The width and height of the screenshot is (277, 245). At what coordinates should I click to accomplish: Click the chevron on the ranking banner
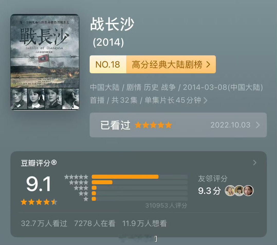[208, 64]
